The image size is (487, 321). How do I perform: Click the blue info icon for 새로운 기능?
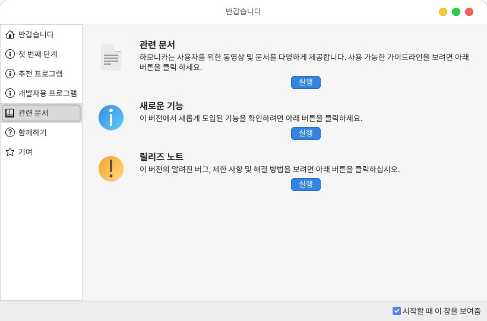click(x=111, y=117)
